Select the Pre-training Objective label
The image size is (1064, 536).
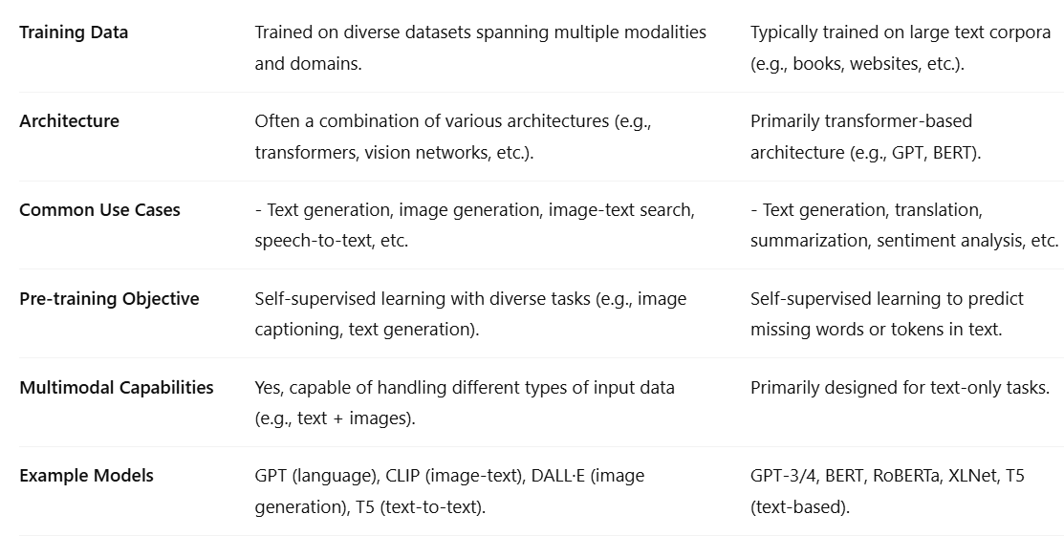point(109,299)
